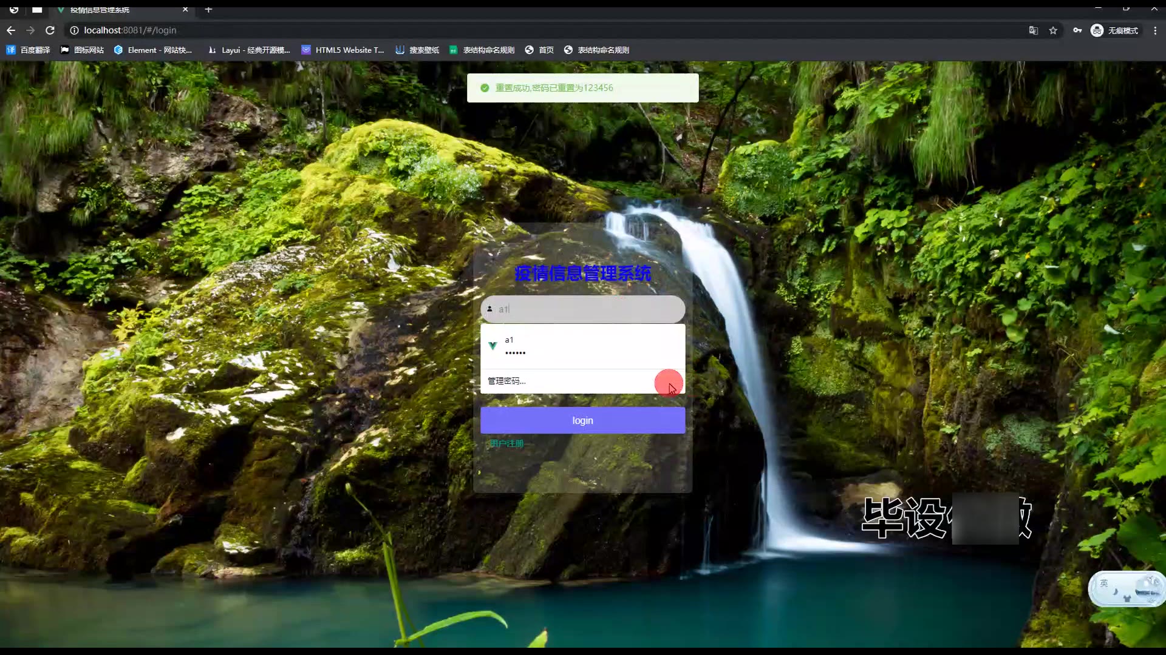Close the 疫情信息管理系统 browser tab

coord(185,9)
